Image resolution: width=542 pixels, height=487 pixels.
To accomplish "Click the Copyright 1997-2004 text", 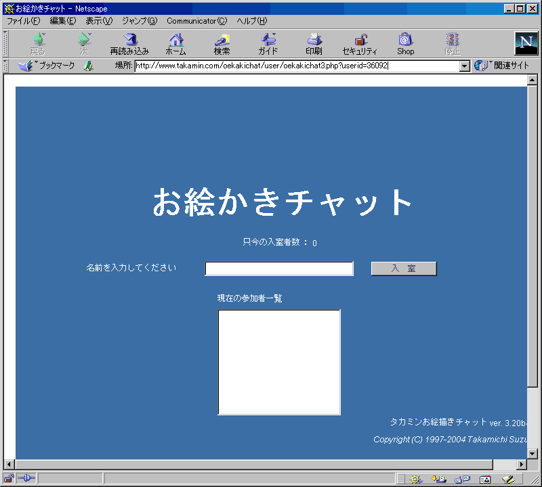I will click(450, 440).
